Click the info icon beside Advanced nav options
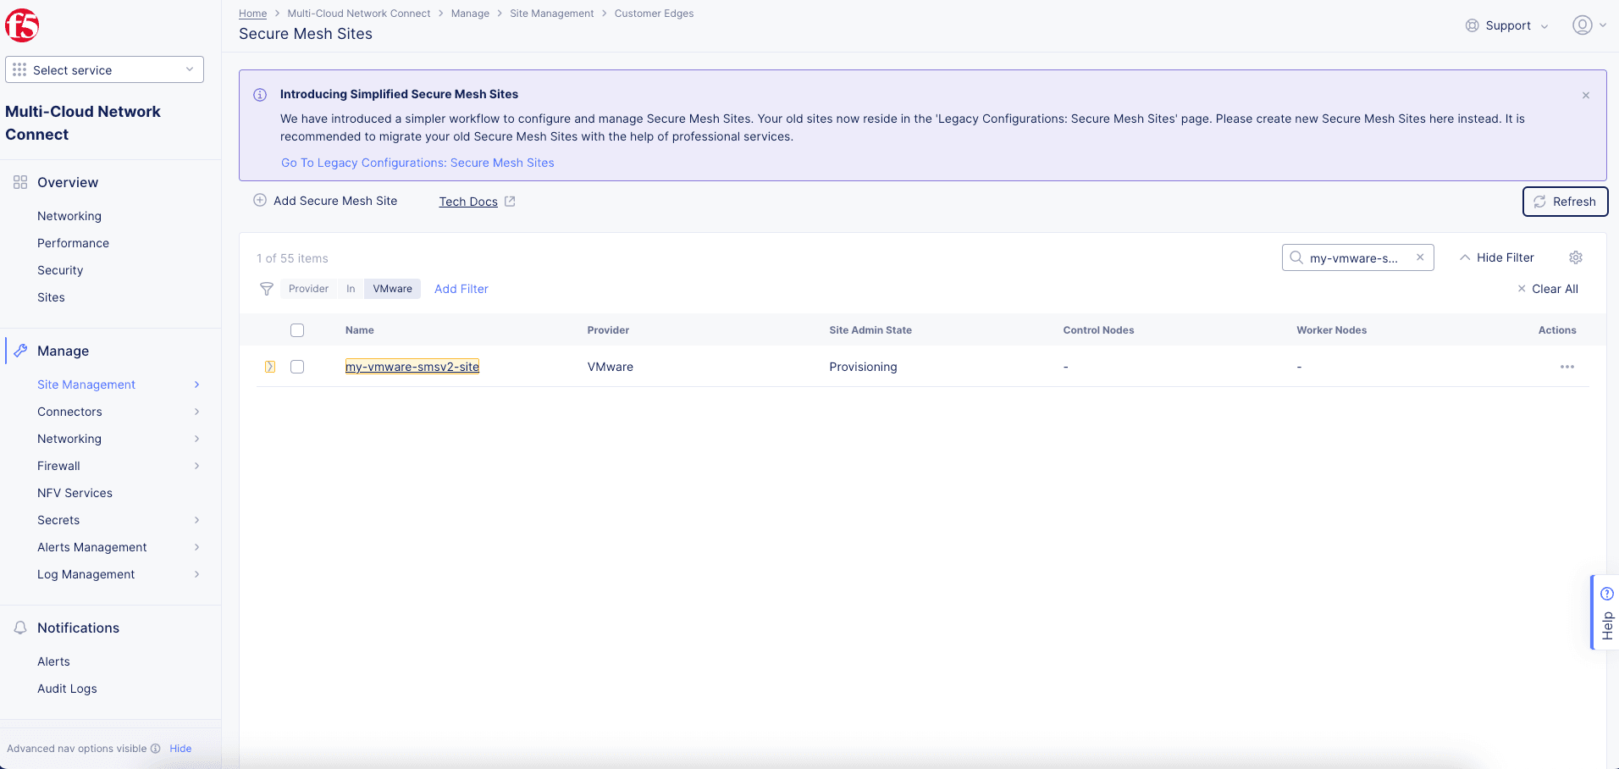1619x769 pixels. [156, 749]
